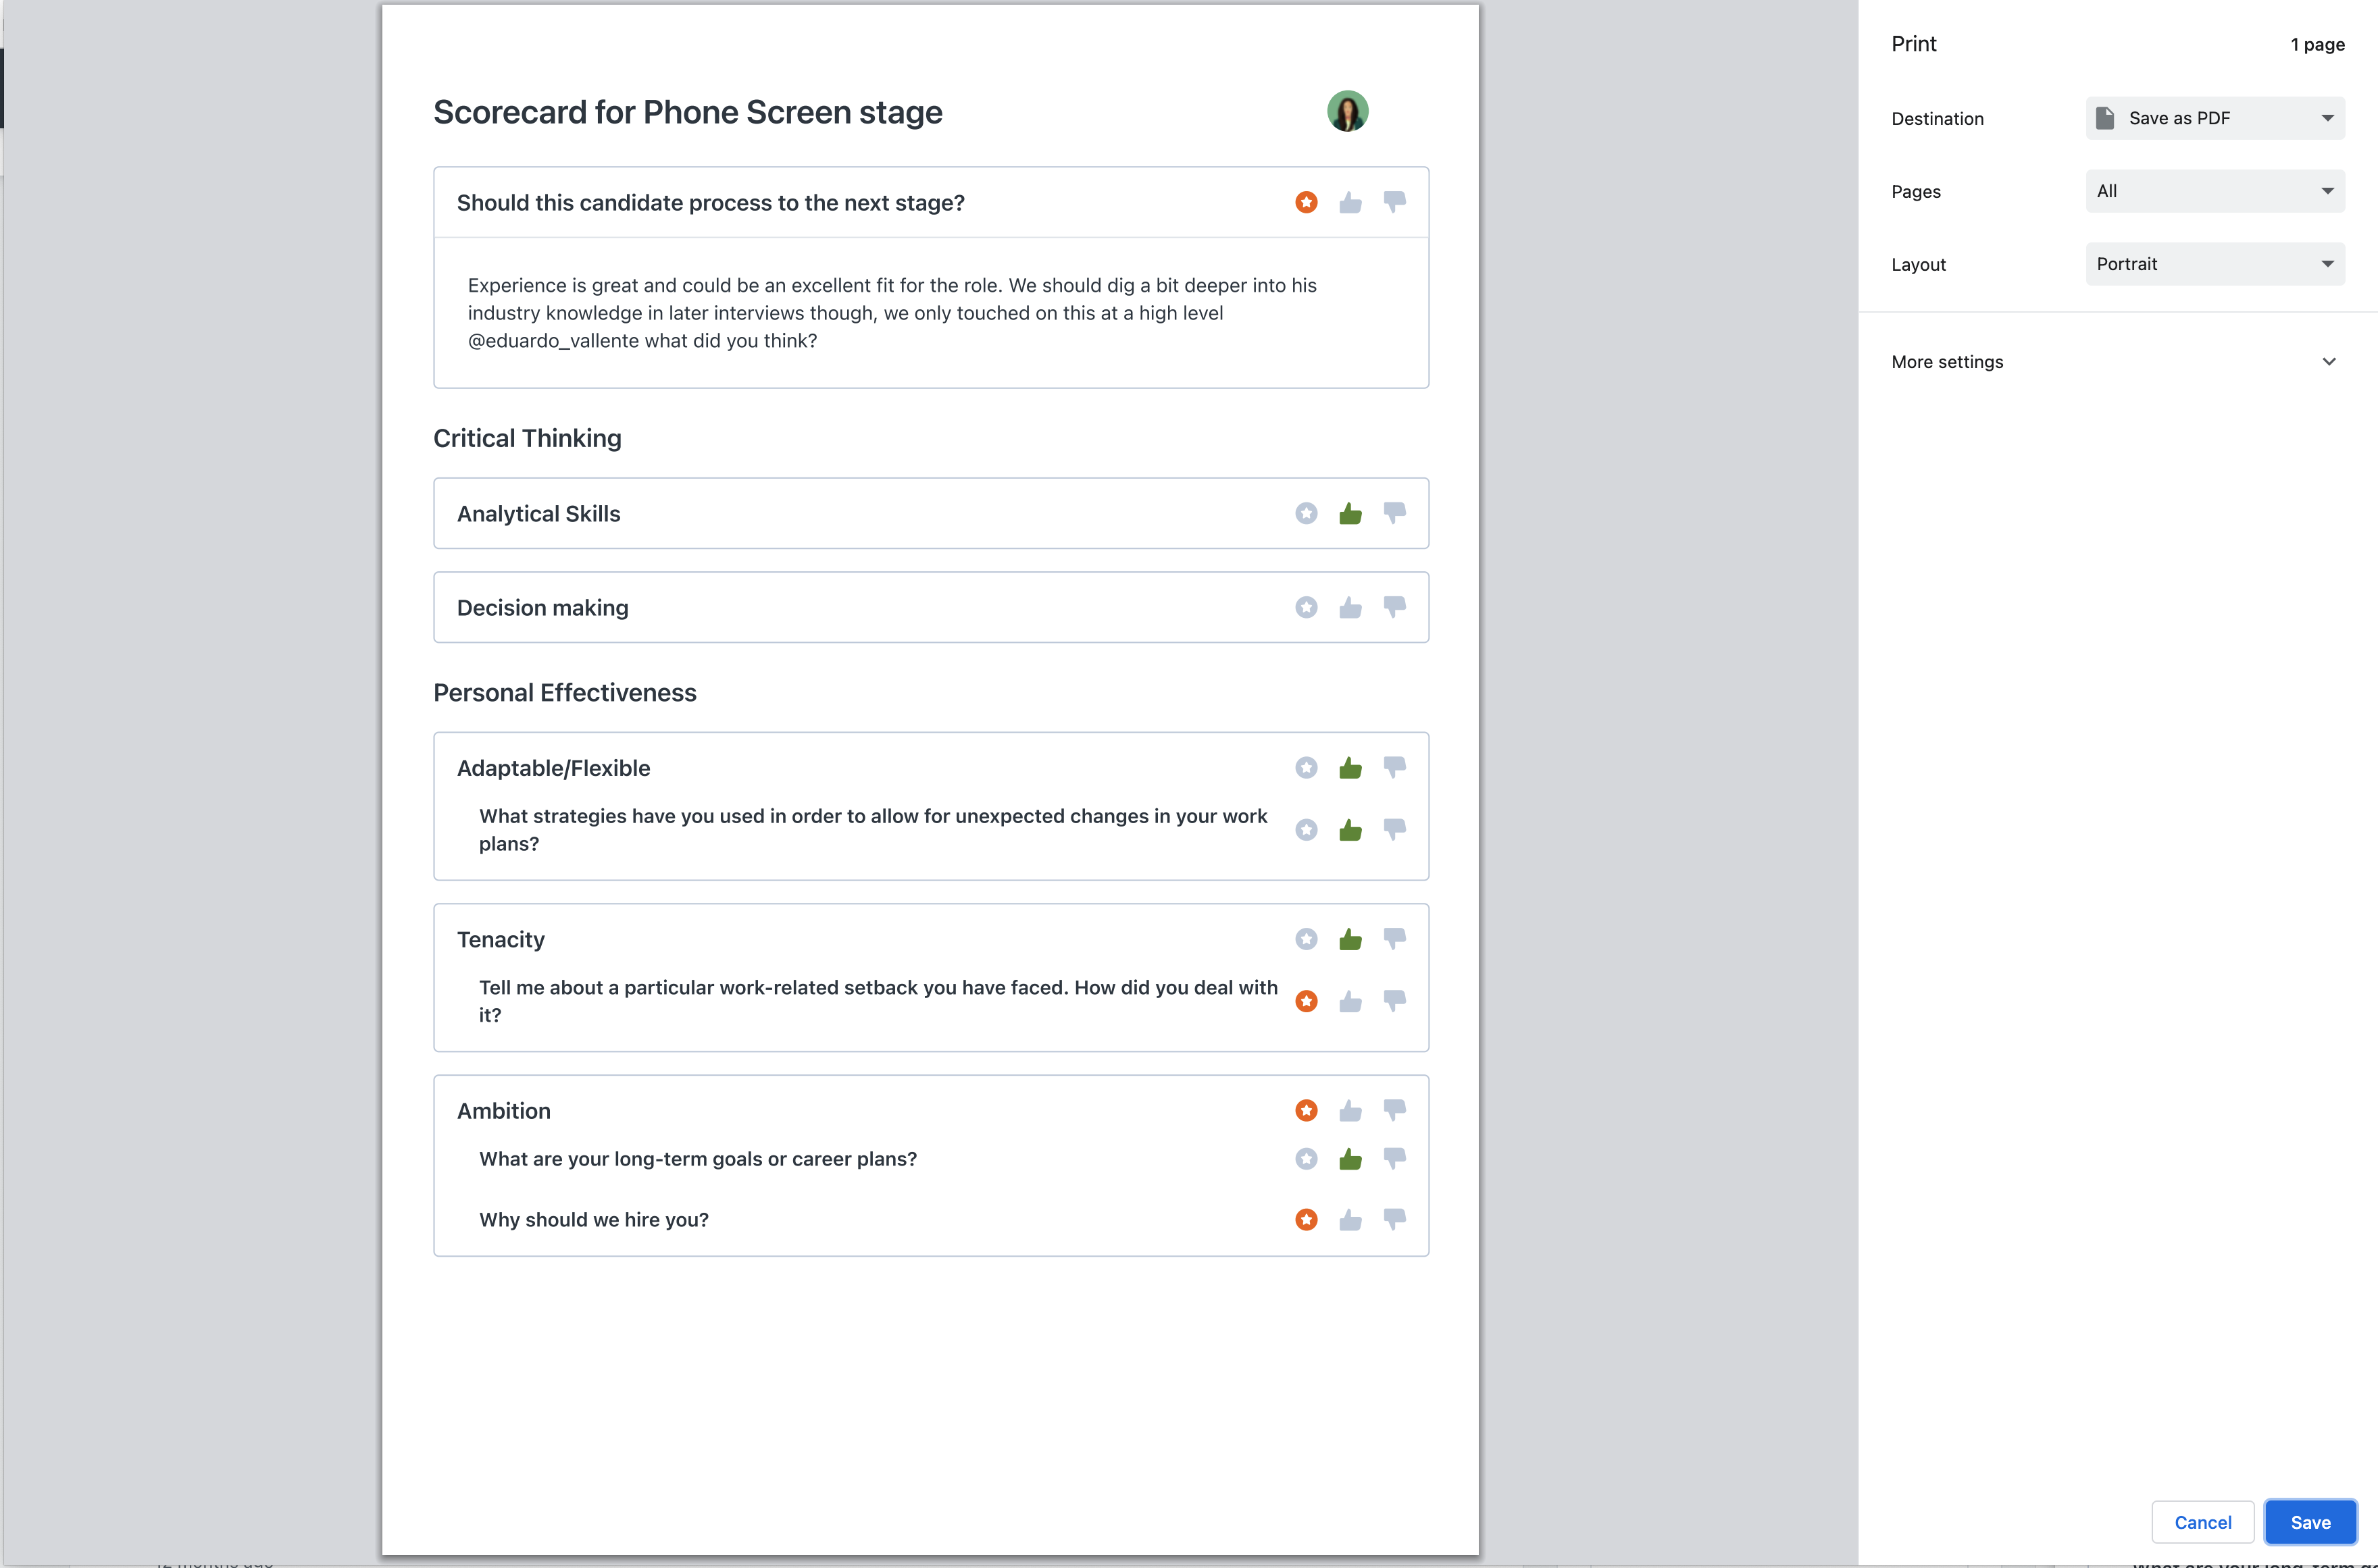Click the 'Print' dialog heading
Image resolution: width=2378 pixels, height=1568 pixels.
[x=1913, y=44]
